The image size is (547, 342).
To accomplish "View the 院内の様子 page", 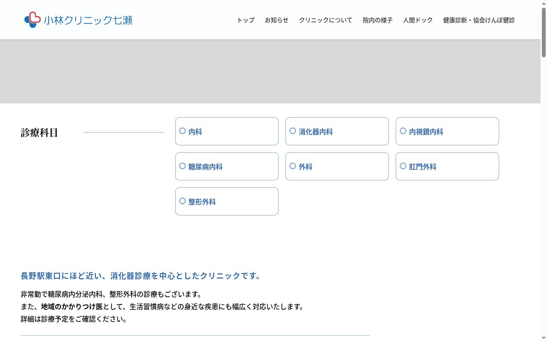I will (x=378, y=20).
